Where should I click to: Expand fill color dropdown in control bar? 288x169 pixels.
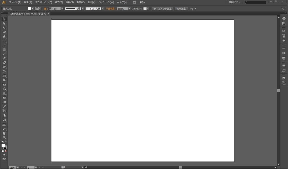click(33, 9)
